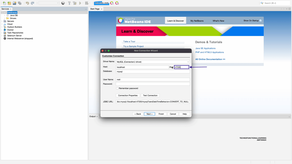Toggle the Show On Startup checkbox
292x164 pixels.
(260, 20)
